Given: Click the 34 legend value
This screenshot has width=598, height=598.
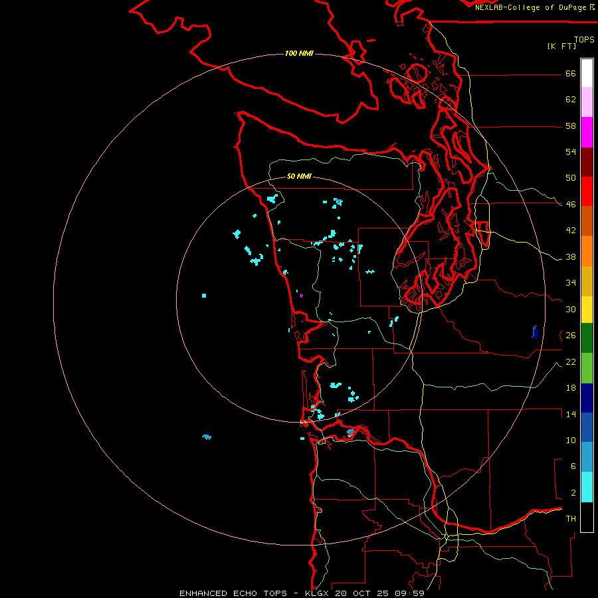Looking at the screenshot, I should tap(571, 283).
